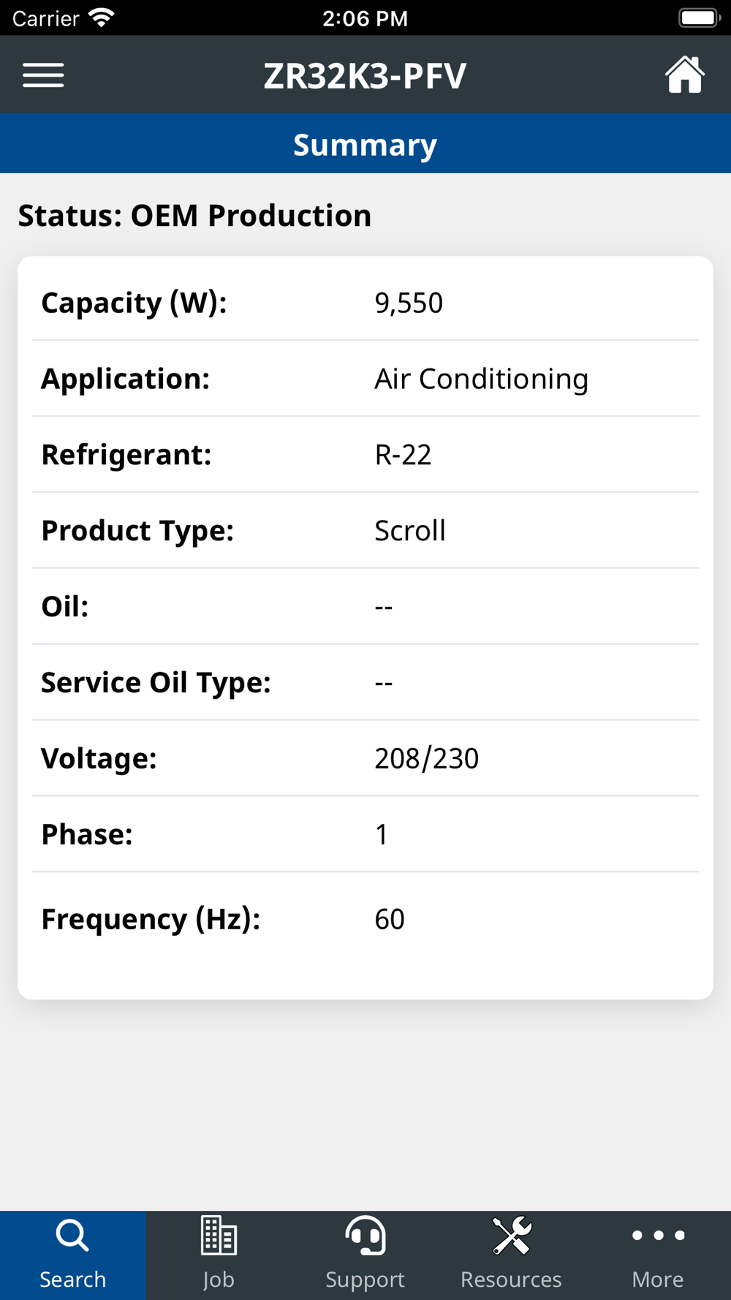
Task: Tap the Scroll product type value
Action: (x=409, y=531)
